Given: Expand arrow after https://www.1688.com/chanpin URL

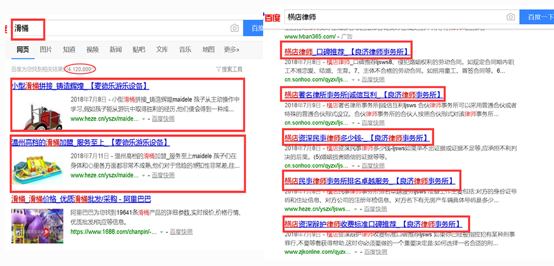Looking at the screenshot, I should [x=161, y=232].
